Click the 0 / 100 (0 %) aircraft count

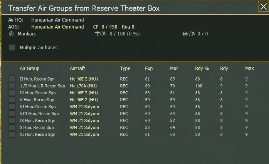pos(124,34)
